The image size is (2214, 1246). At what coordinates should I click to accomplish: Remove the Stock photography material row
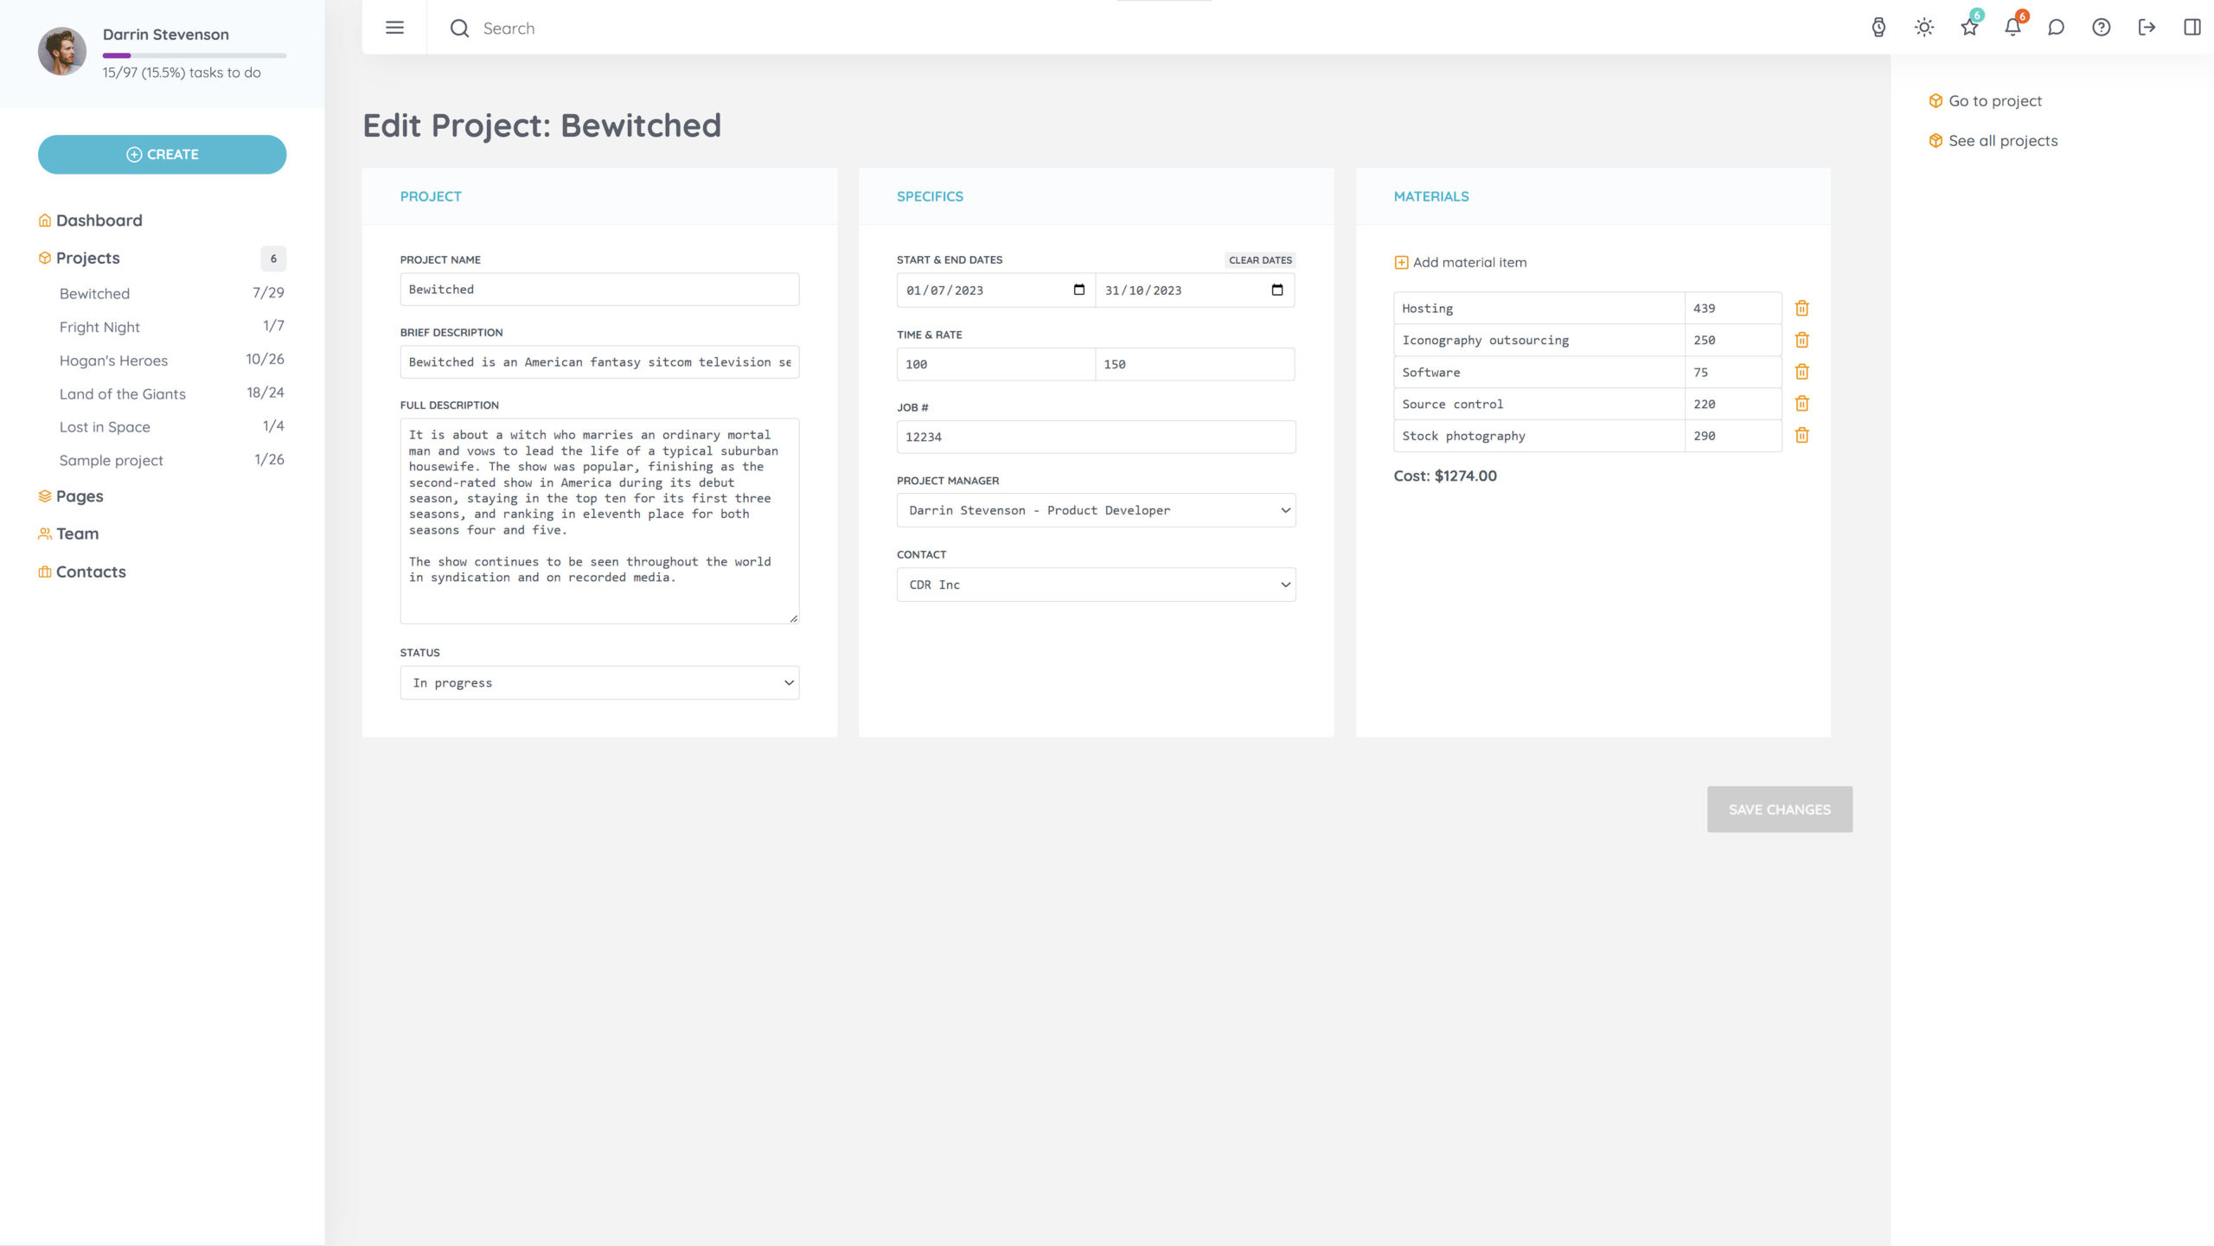click(x=1802, y=435)
